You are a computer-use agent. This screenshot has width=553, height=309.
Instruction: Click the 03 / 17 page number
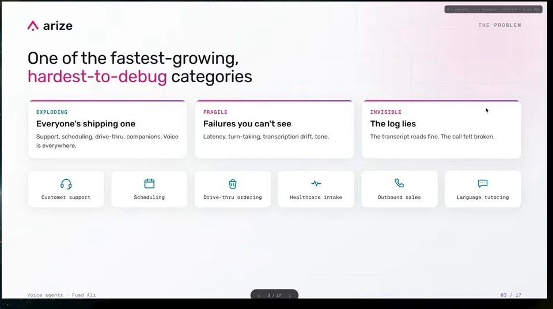511,295
